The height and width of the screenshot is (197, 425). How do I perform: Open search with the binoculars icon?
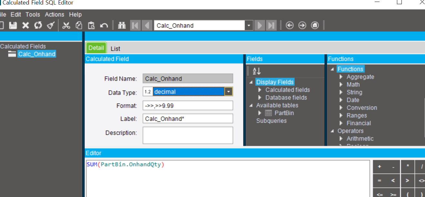tap(122, 25)
